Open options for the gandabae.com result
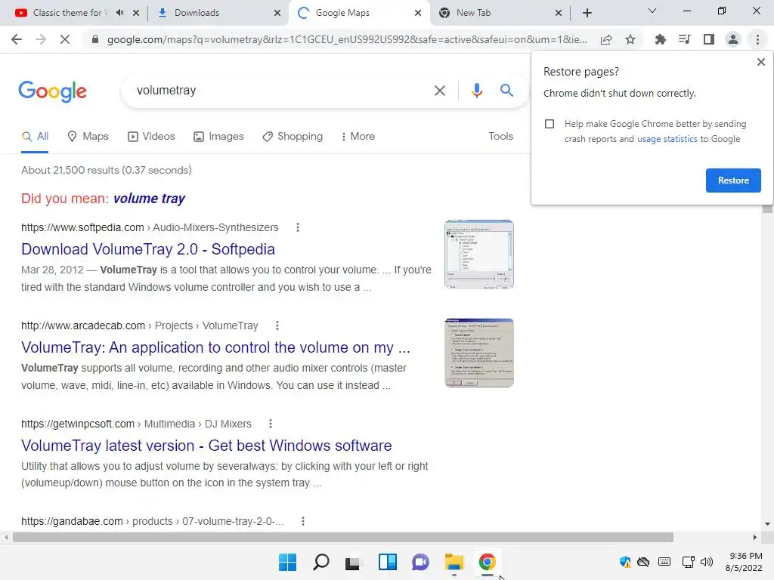774x580 pixels. [302, 521]
